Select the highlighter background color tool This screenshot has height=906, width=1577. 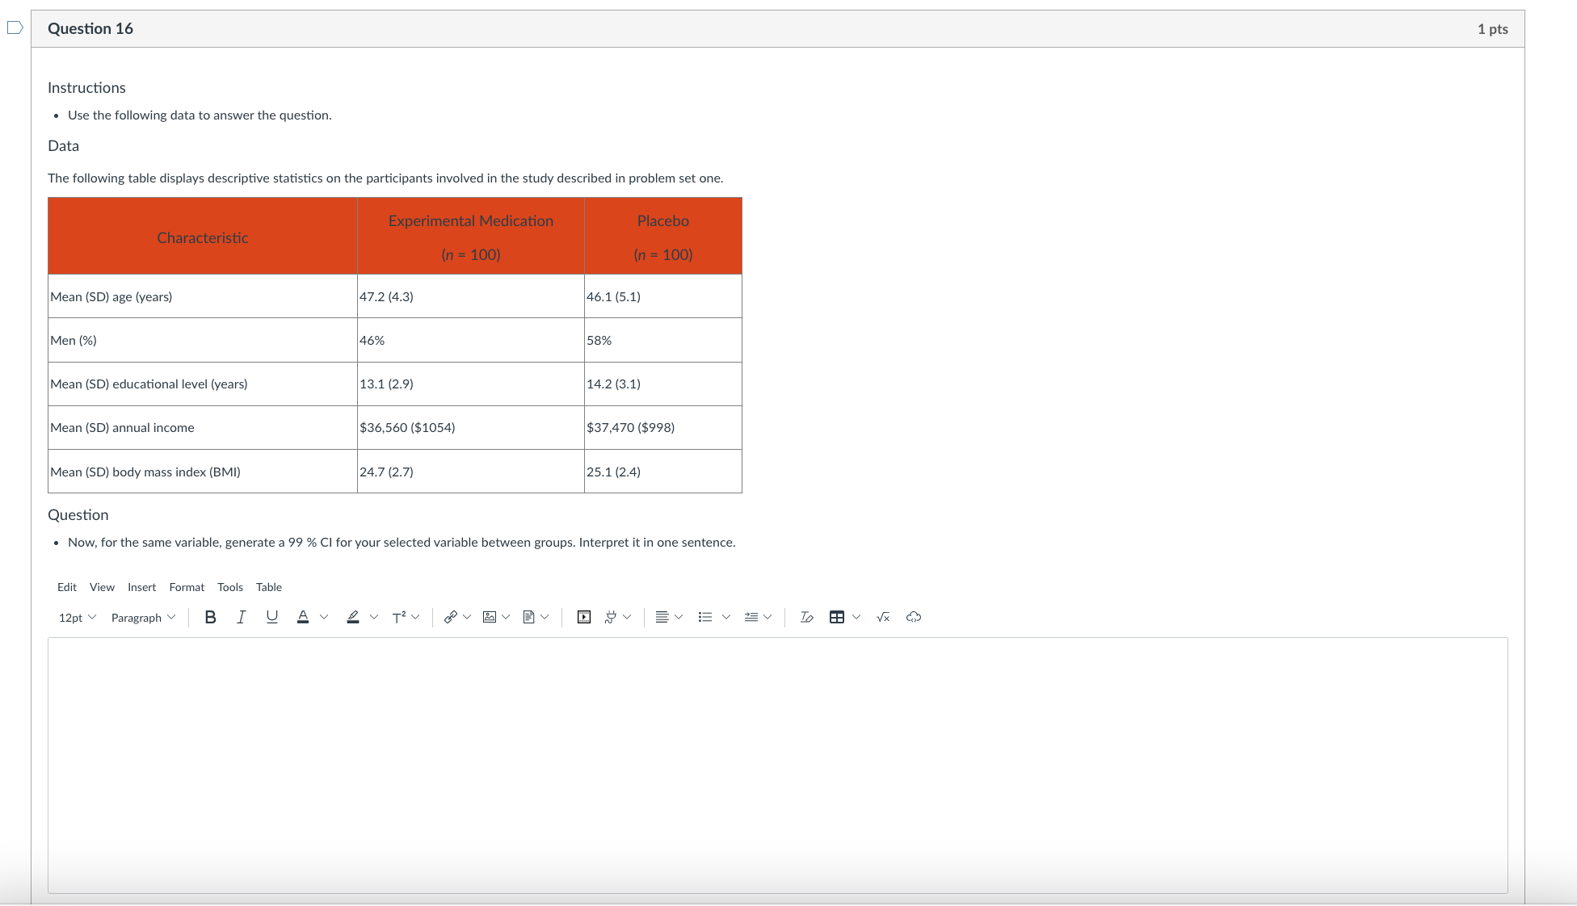(353, 617)
